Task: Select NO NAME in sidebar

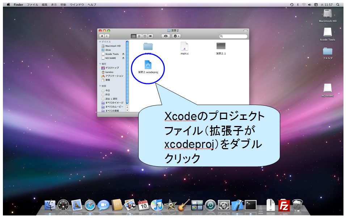Action: pyautogui.click(x=109, y=58)
